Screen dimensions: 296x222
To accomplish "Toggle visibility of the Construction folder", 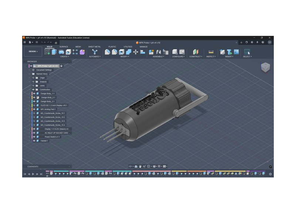I will [33, 90].
